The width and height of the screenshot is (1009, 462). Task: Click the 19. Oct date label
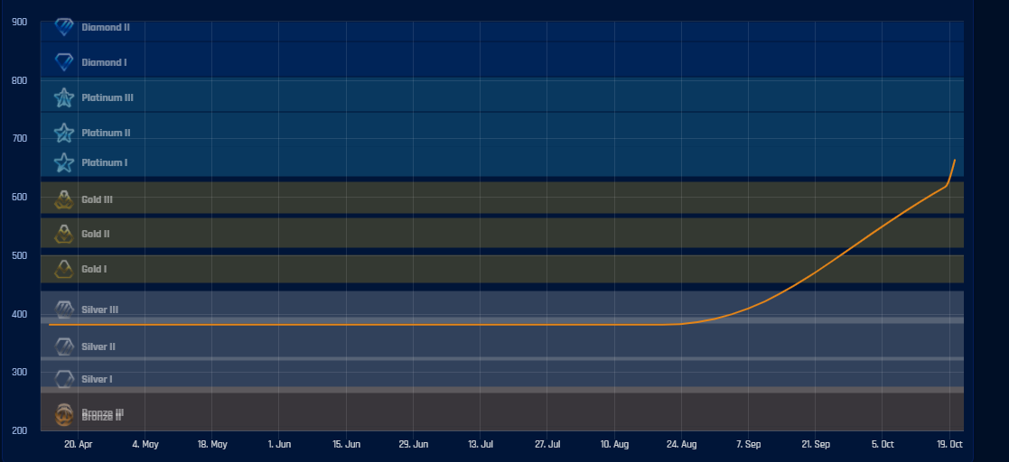click(949, 445)
